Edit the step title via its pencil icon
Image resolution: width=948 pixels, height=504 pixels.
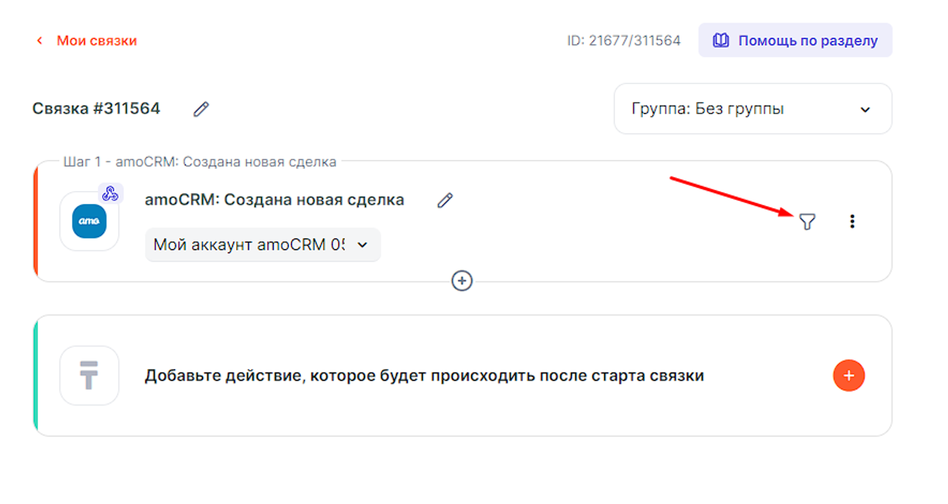point(445,200)
